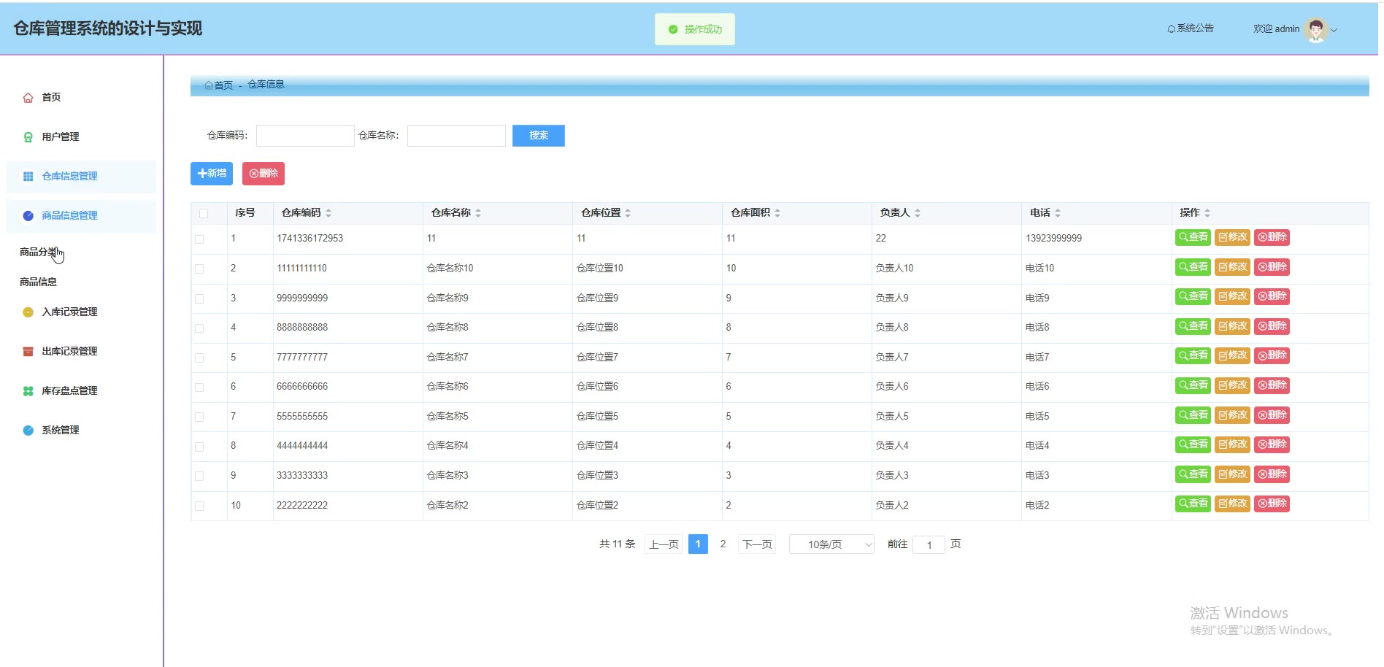The width and height of the screenshot is (1384, 667).
Task: Select the checkbox for row 5 (7777777777)
Action: pyautogui.click(x=199, y=358)
